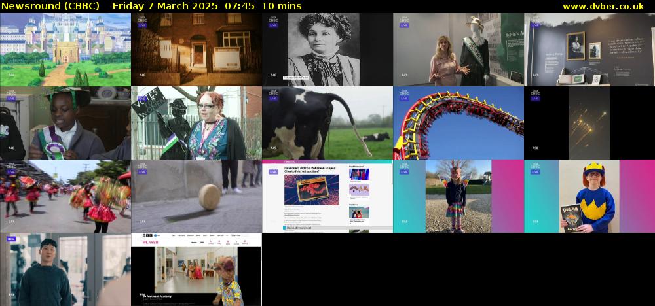Click the Newsround (CBBC) programme title
Screen dimensions: 655x306
pos(50,6)
